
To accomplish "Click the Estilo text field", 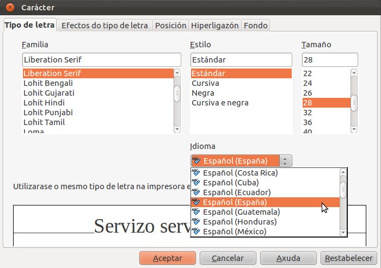I will click(241, 60).
